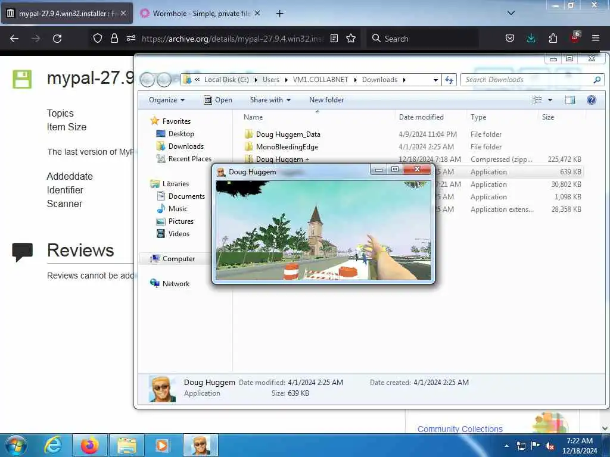This screenshot has height=457, width=610.
Task: Reload the archive.org page
Action: pyautogui.click(x=57, y=39)
